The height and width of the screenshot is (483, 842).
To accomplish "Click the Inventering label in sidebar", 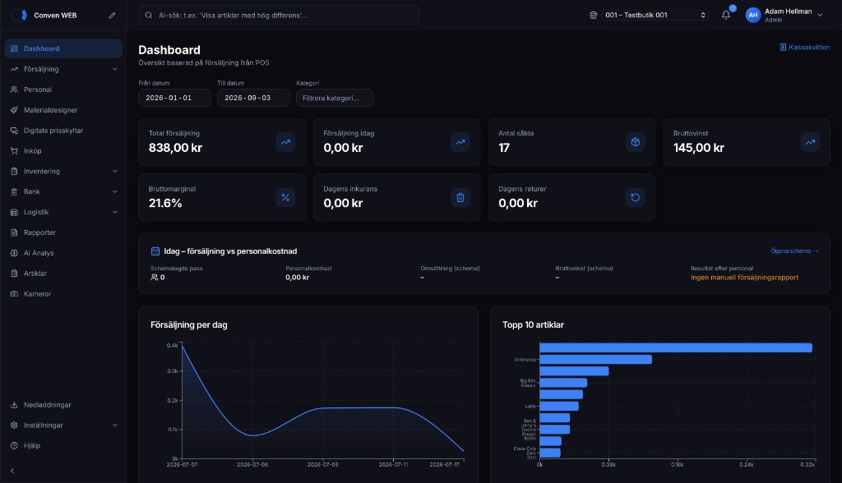I will [x=41, y=171].
